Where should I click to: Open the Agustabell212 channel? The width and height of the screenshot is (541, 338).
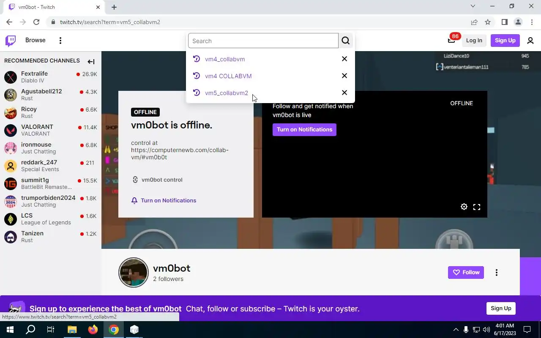[x=51, y=95]
